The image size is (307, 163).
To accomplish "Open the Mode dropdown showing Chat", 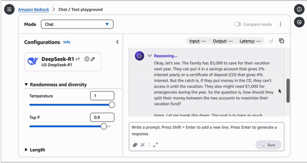I will (77, 24).
